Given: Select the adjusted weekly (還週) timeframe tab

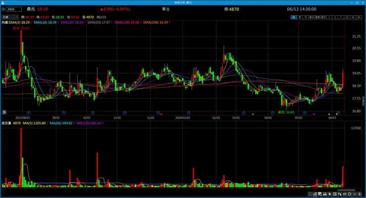Looking at the screenshot, I should 317,17.
